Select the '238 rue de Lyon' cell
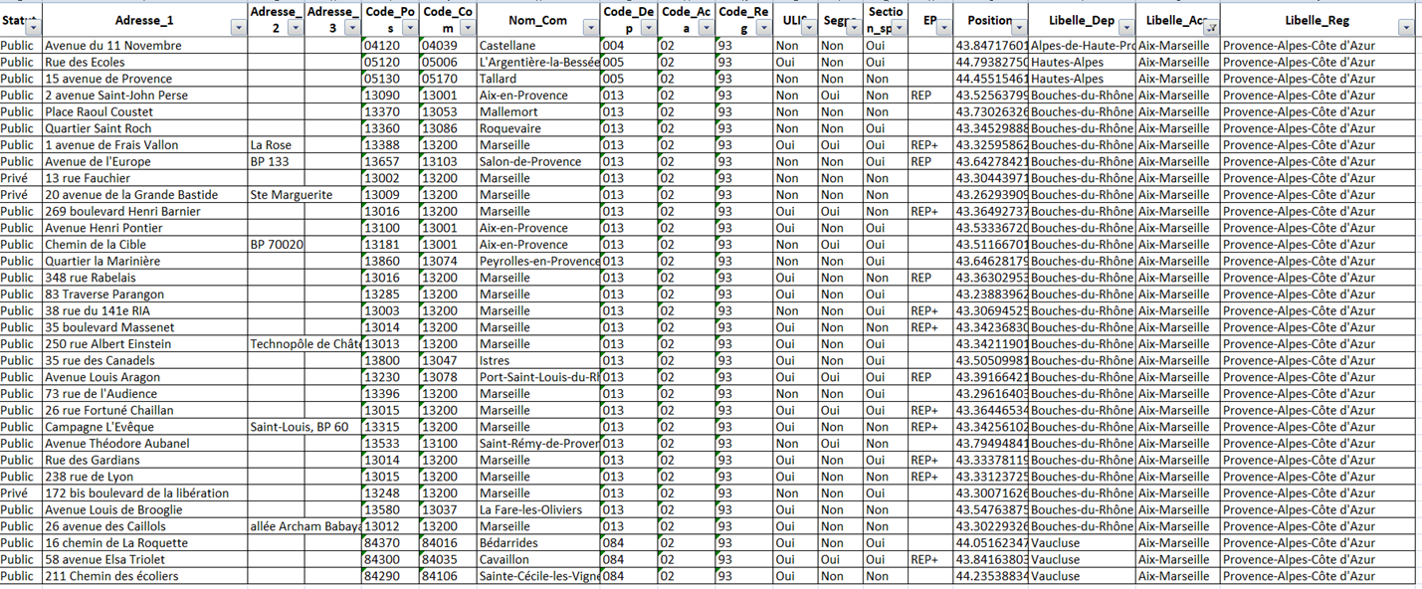1422x589 pixels. pos(145,477)
